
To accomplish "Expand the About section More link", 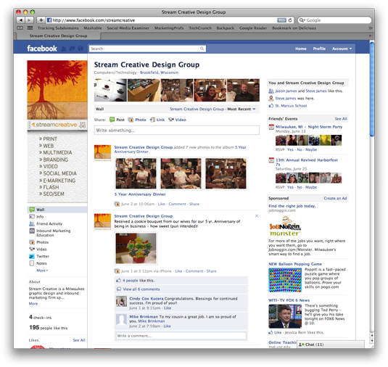I will click(33, 304).
